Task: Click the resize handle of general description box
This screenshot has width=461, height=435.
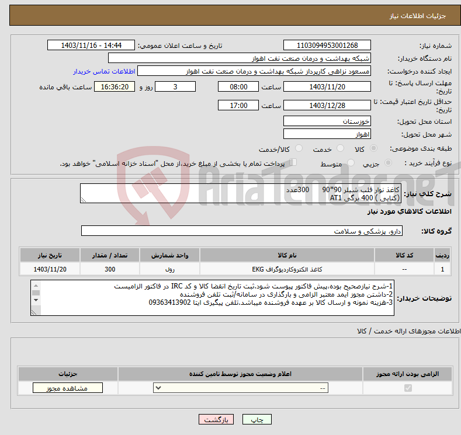Action: 84,200
